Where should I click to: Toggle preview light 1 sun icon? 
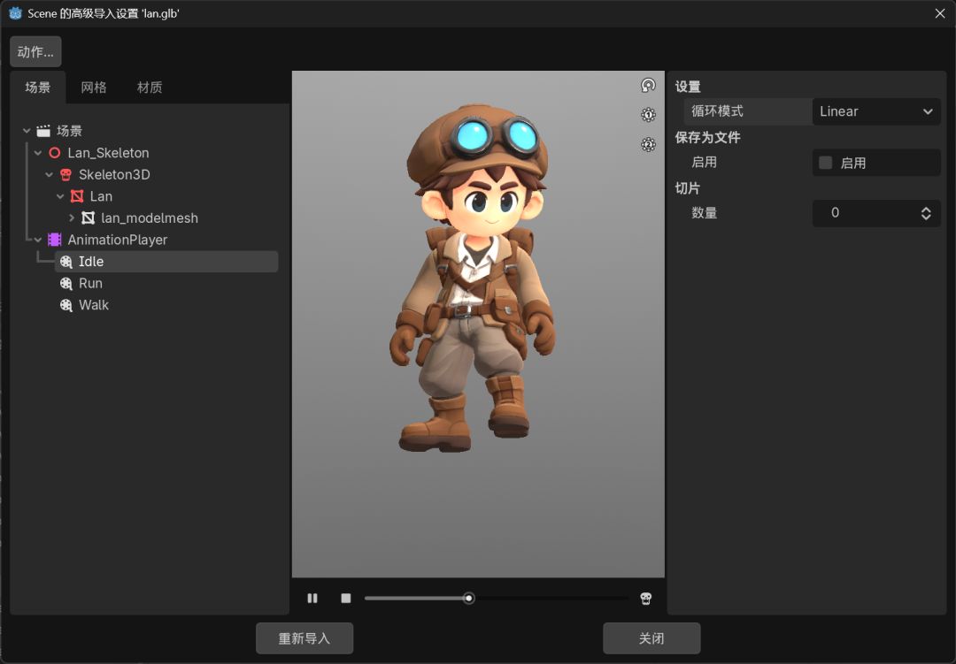coord(648,115)
